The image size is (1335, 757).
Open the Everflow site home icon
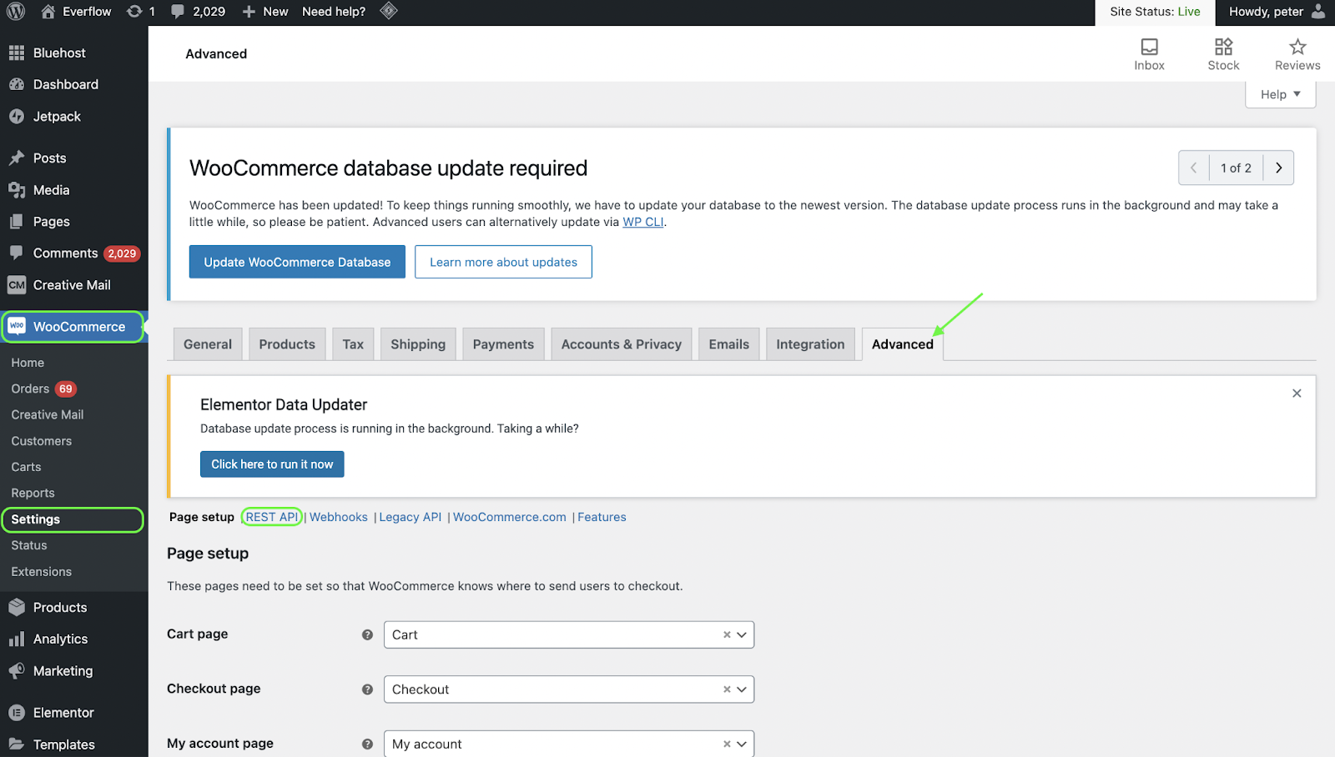[48, 12]
